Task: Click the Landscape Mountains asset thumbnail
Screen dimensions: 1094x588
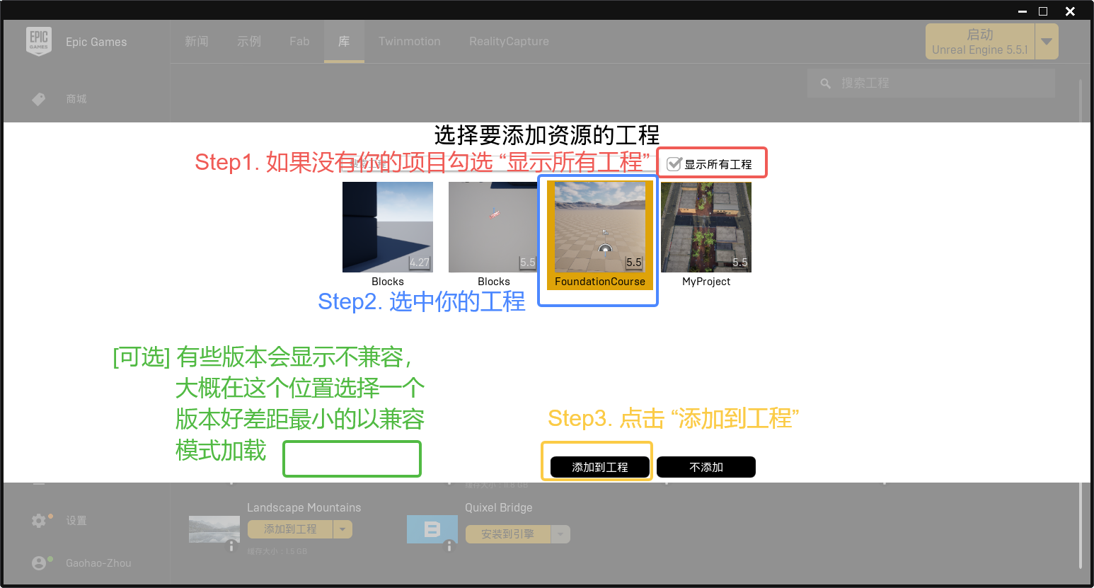Action: [214, 529]
